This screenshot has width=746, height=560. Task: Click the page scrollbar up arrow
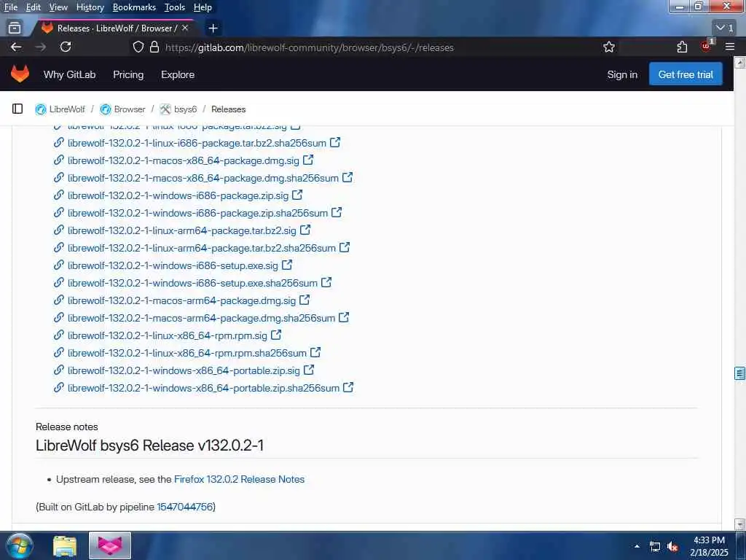click(x=740, y=63)
